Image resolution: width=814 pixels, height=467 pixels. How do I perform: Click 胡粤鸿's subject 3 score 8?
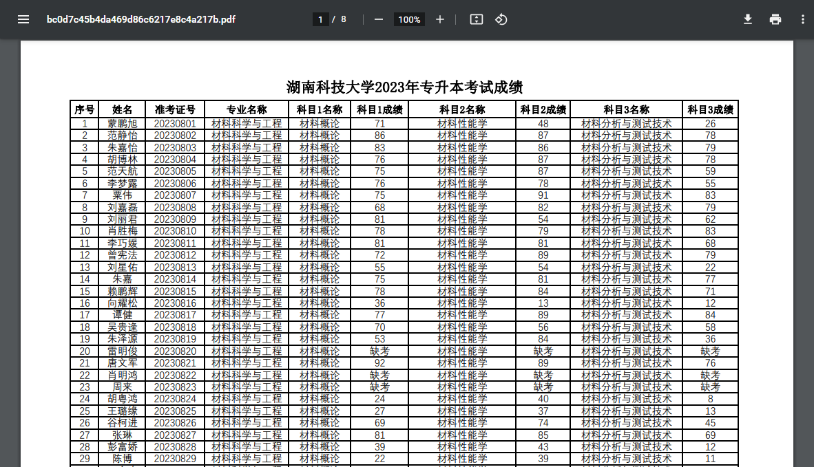pos(710,399)
